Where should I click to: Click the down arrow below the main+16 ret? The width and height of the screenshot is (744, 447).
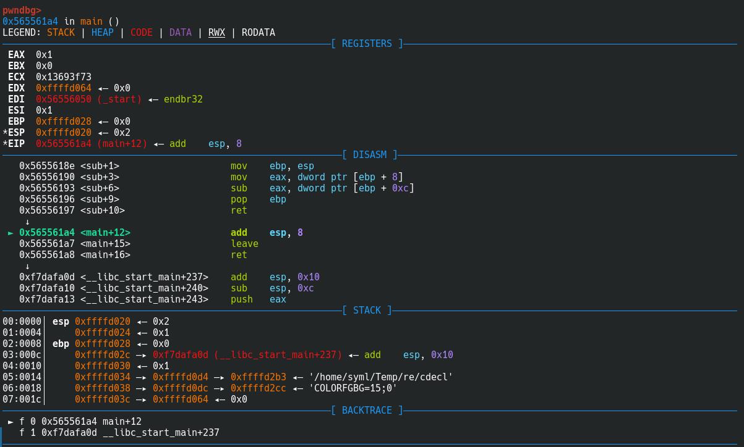pyautogui.click(x=27, y=266)
